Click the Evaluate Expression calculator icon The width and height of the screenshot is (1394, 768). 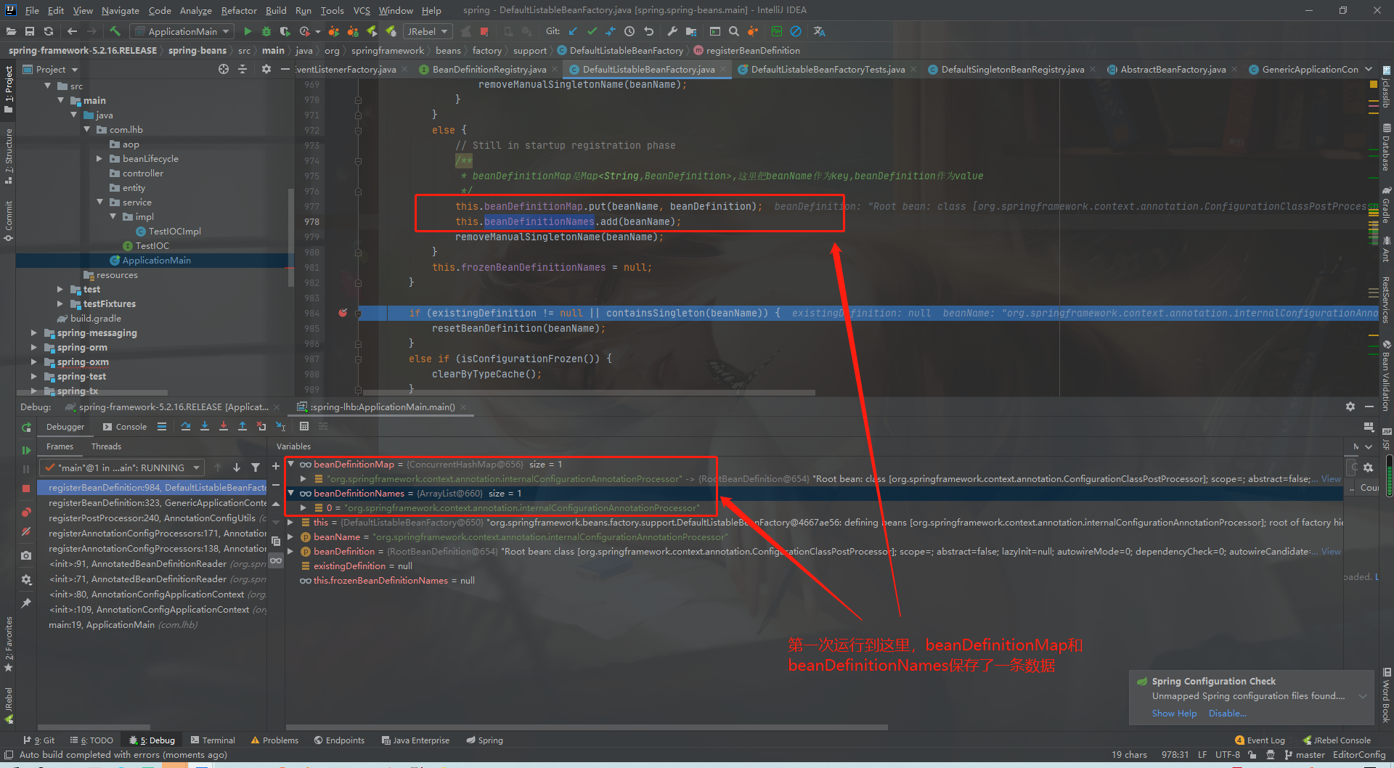(304, 426)
